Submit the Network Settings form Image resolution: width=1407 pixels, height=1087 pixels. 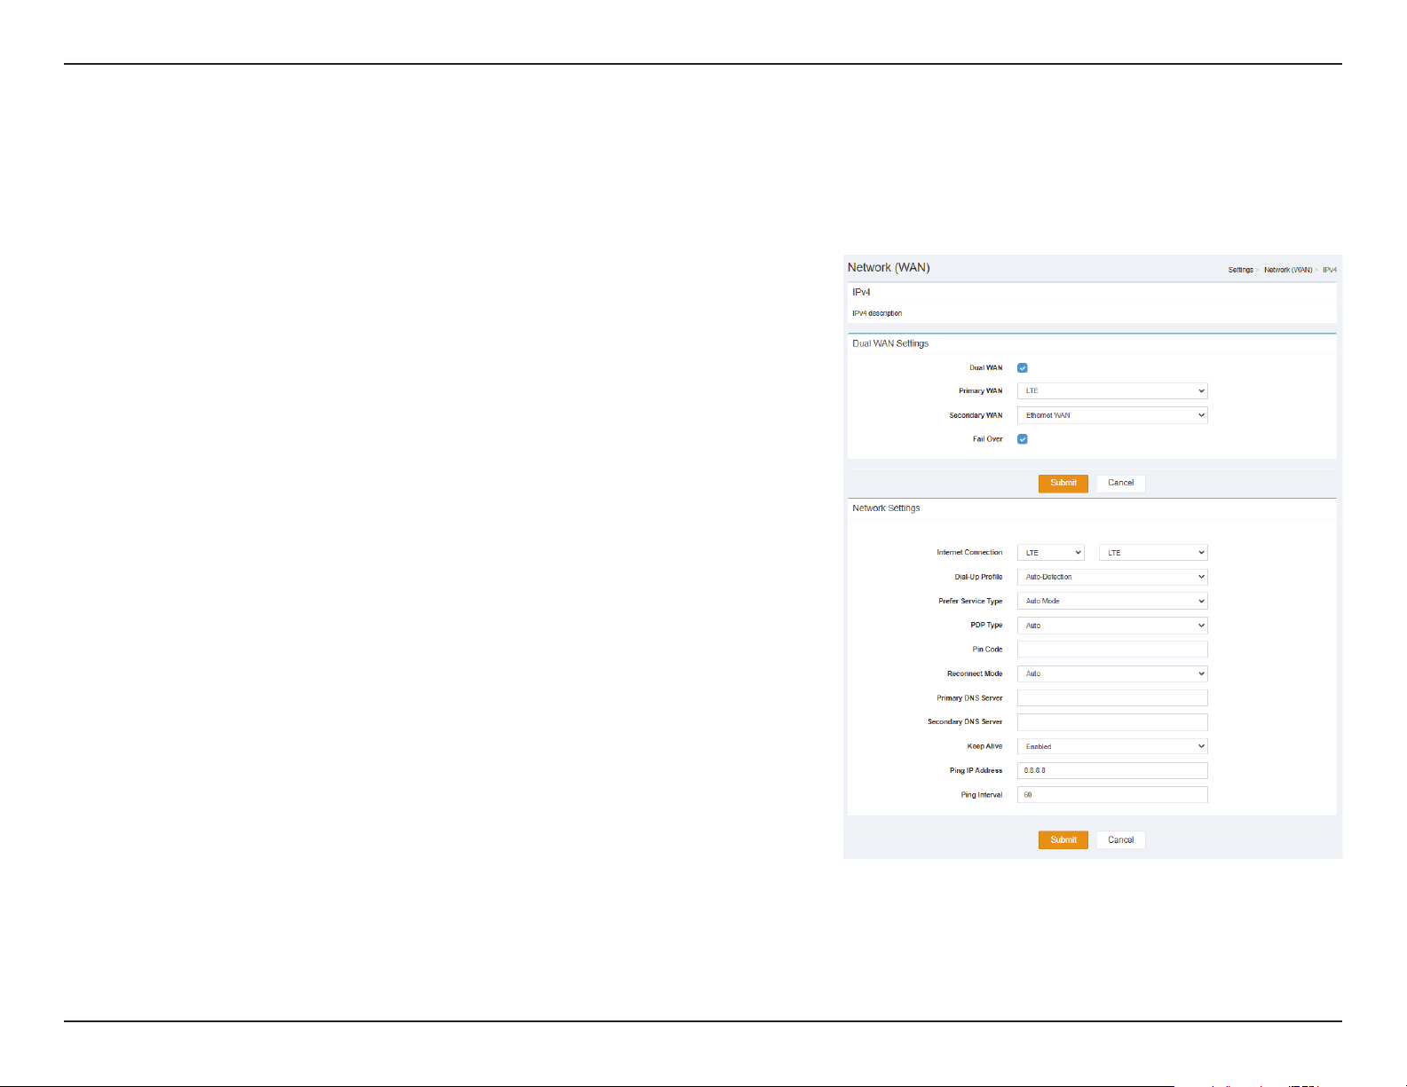pyautogui.click(x=1063, y=840)
